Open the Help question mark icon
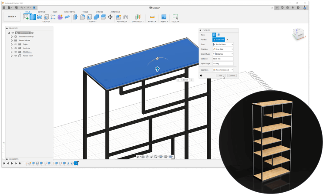 (298, 8)
